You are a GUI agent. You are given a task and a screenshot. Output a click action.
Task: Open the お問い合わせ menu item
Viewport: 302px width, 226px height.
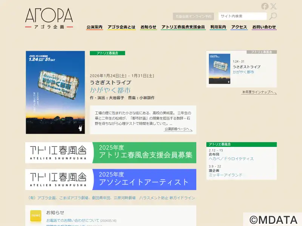(264, 27)
